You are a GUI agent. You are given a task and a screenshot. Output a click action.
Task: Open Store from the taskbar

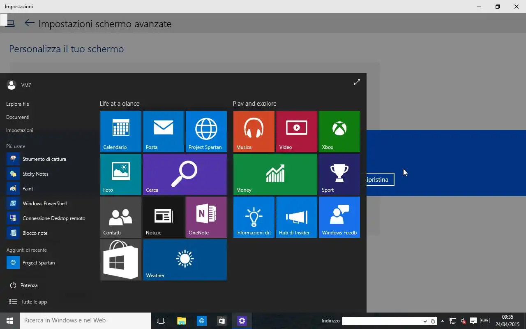point(221,321)
